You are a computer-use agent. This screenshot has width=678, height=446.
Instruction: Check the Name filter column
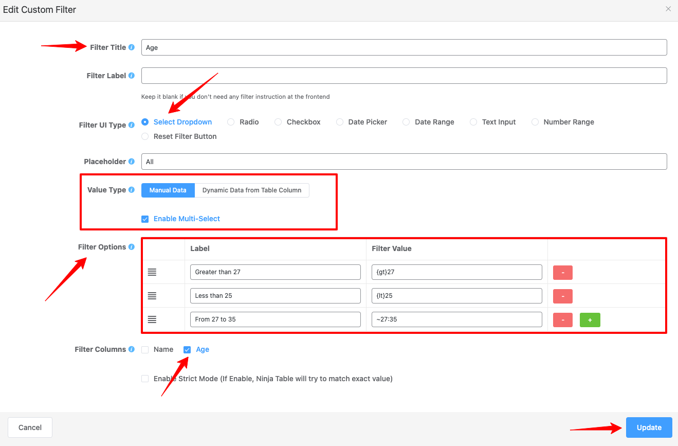145,349
